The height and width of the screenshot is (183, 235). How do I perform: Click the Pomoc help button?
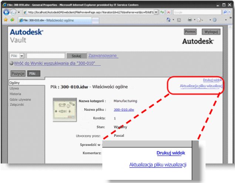pos(190,32)
